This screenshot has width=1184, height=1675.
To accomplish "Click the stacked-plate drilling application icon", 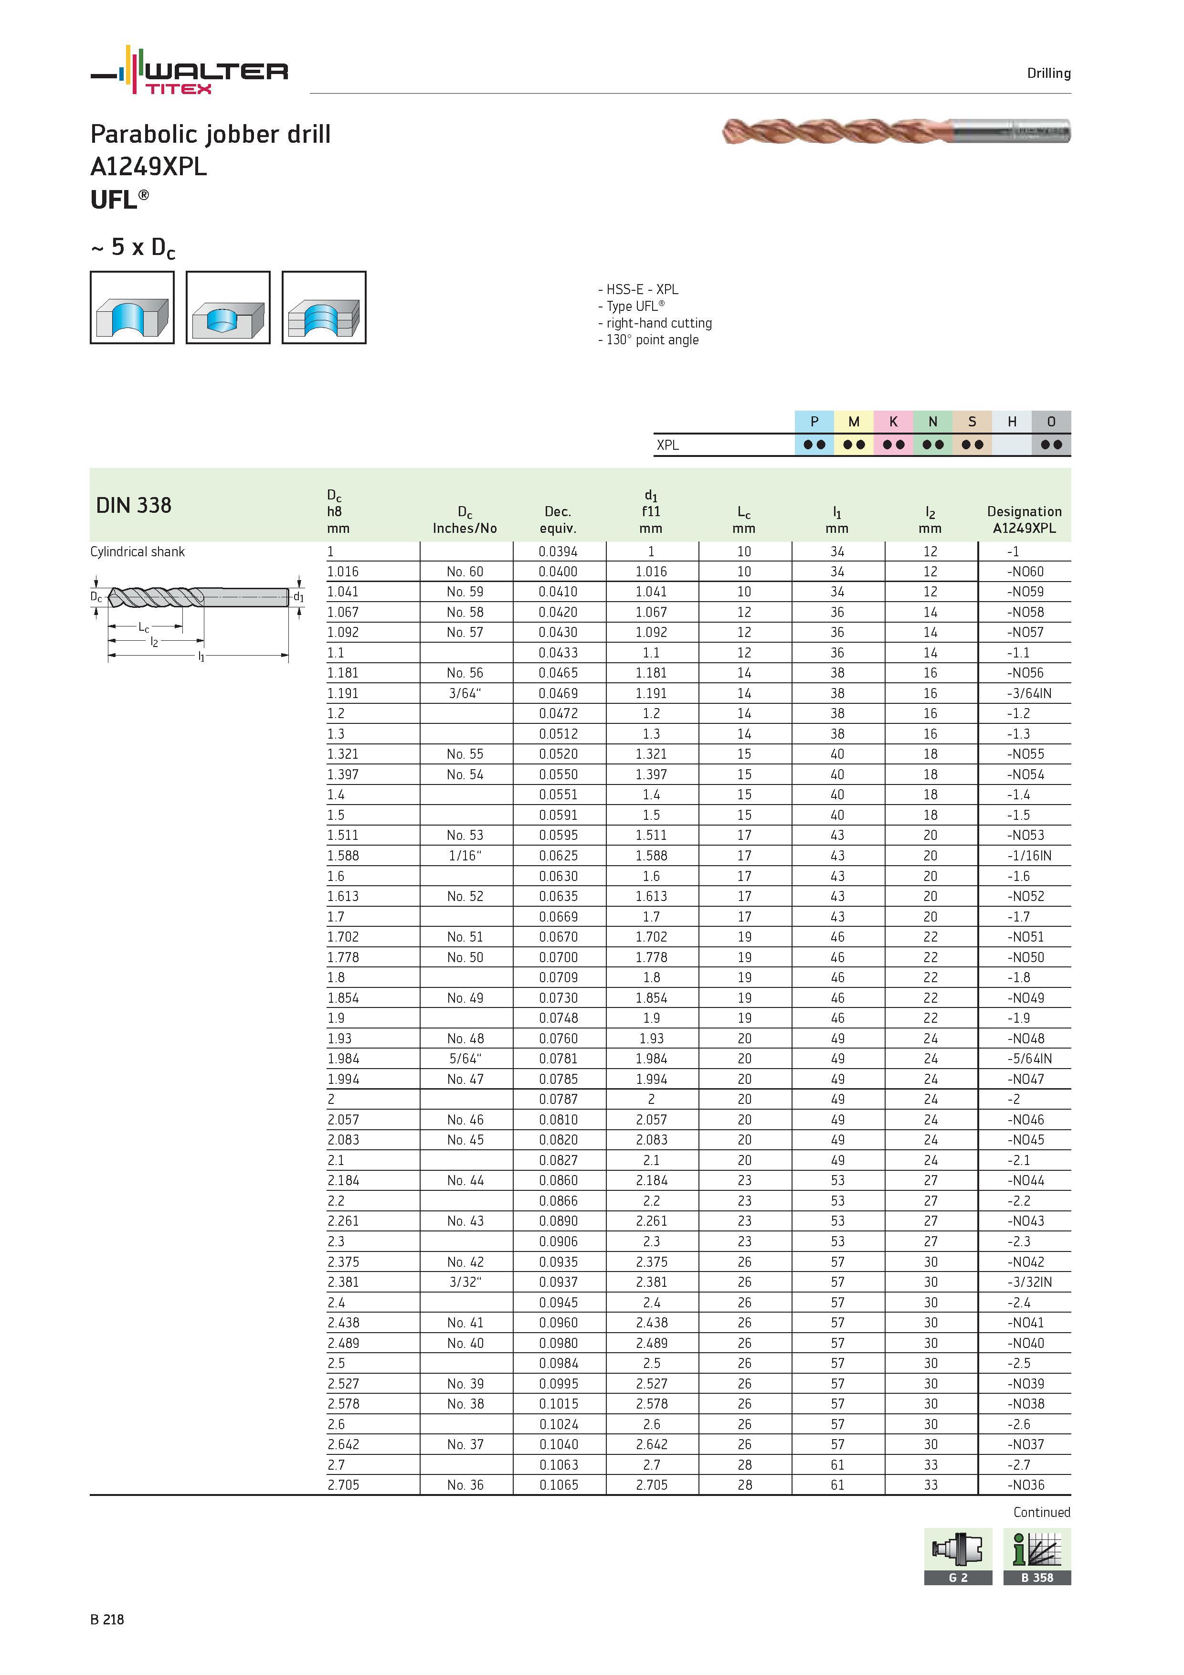I will click(x=324, y=307).
